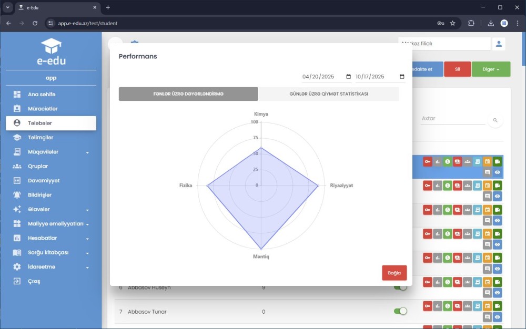Click the red Sil button
Viewport: 526px width, 329px height.
(x=457, y=69)
